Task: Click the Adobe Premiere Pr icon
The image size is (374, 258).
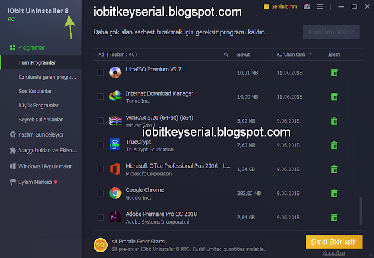Action: tap(115, 217)
